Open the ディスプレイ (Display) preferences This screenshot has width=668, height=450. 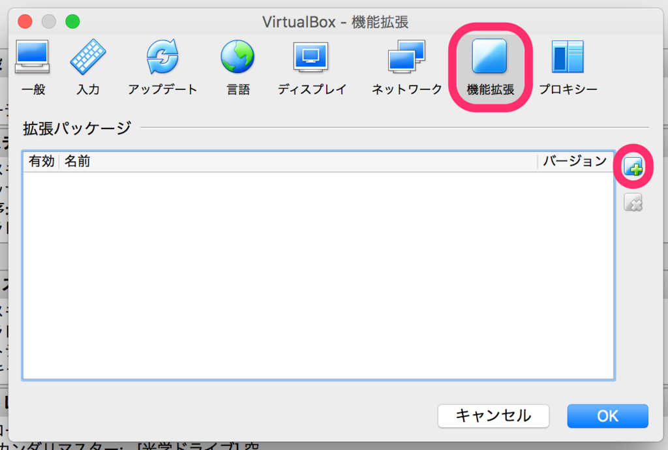[x=311, y=67]
